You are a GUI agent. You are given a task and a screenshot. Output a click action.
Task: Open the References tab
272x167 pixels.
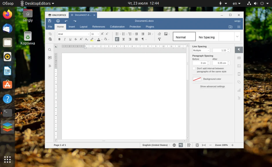pyautogui.click(x=99, y=27)
